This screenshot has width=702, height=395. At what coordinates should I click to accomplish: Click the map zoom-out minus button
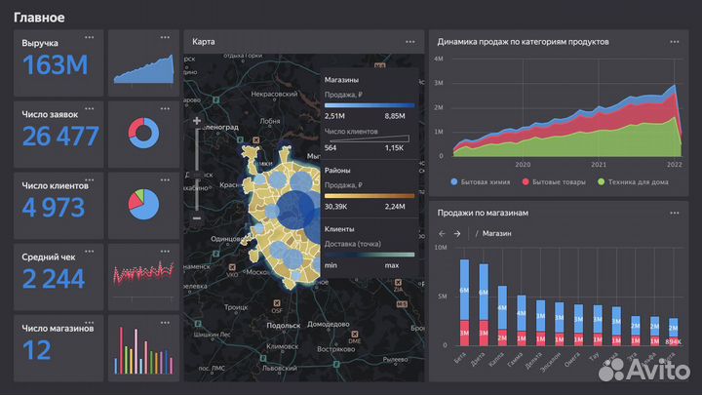click(x=197, y=217)
